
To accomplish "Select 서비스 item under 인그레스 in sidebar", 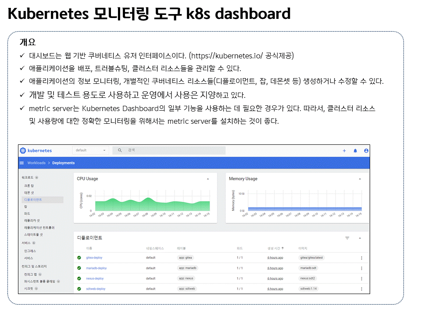I will [29, 258].
